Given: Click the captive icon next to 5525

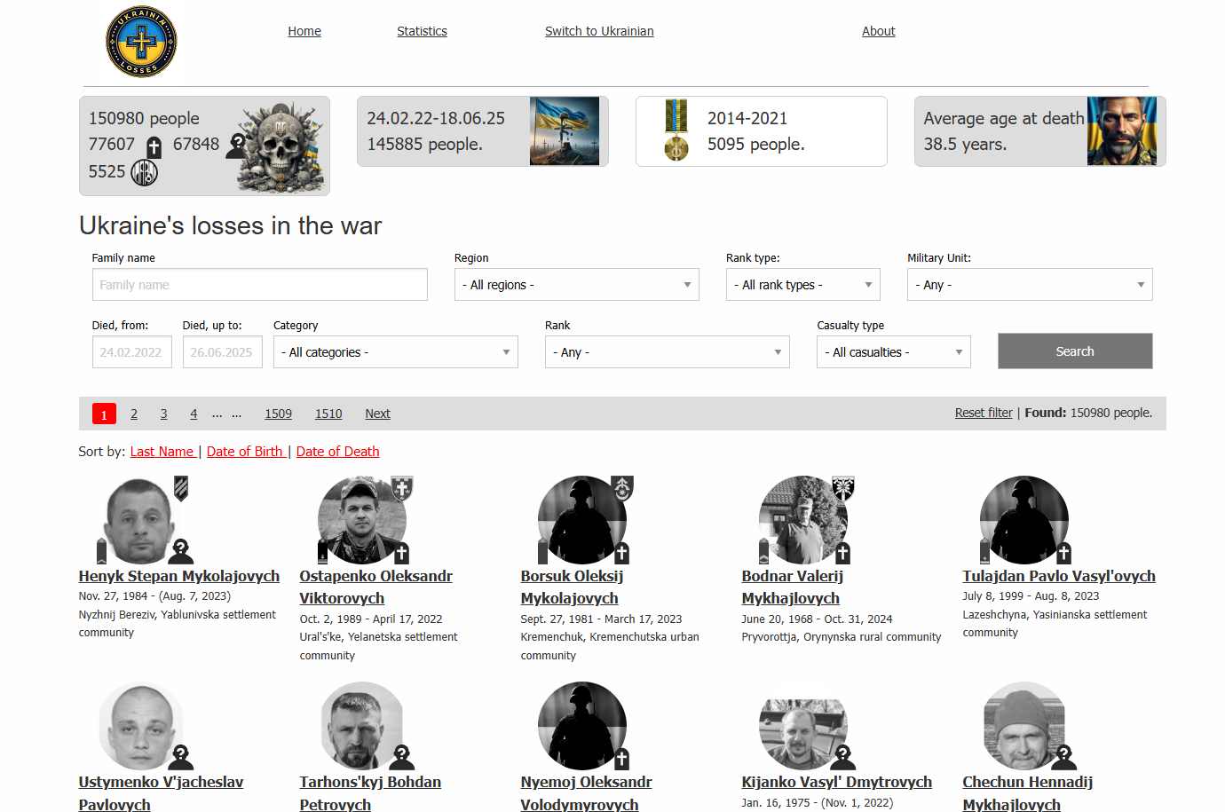Looking at the screenshot, I should tap(145, 172).
